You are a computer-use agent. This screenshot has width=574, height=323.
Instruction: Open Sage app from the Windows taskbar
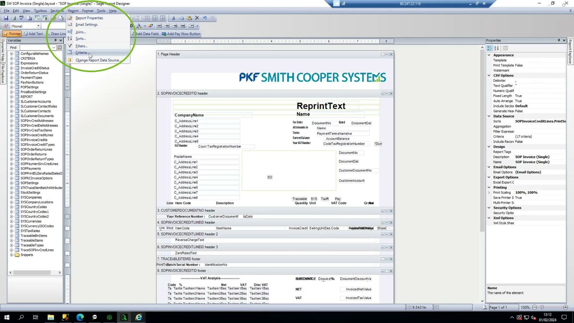tap(124, 317)
